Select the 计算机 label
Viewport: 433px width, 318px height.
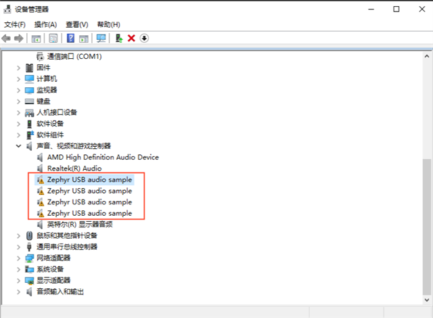pyautogui.click(x=47, y=78)
